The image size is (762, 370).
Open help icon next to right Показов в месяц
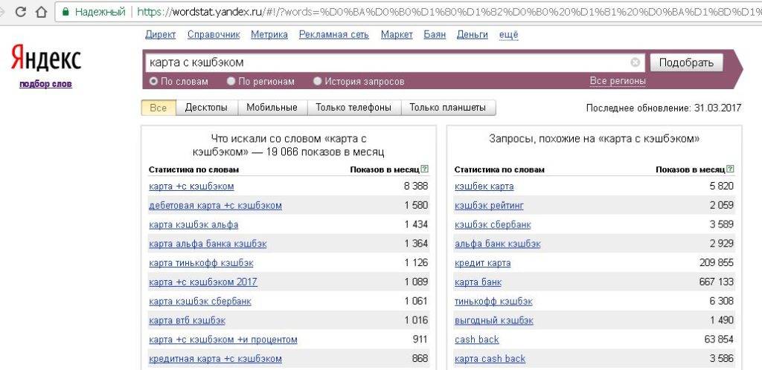[730, 169]
